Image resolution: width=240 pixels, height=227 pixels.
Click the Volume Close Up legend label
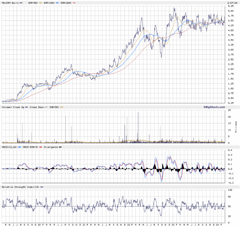tap(13, 107)
